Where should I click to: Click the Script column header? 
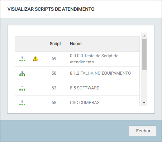click(55, 44)
